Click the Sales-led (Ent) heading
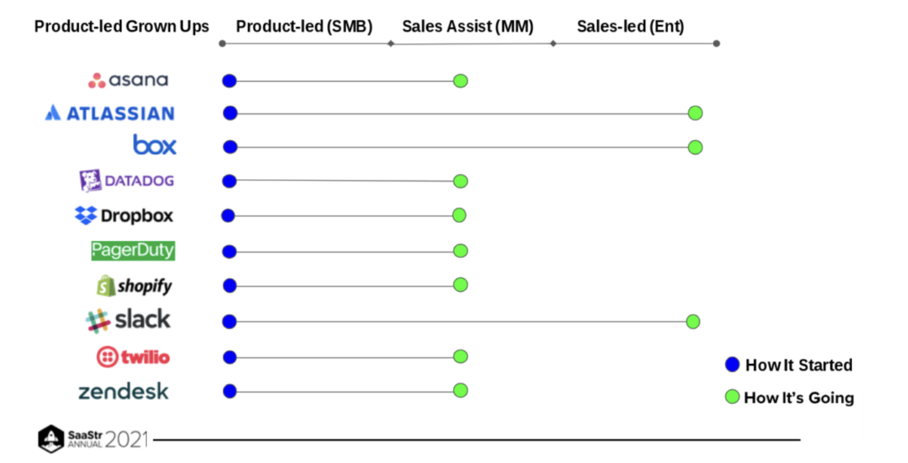The image size is (908, 463). [x=631, y=26]
